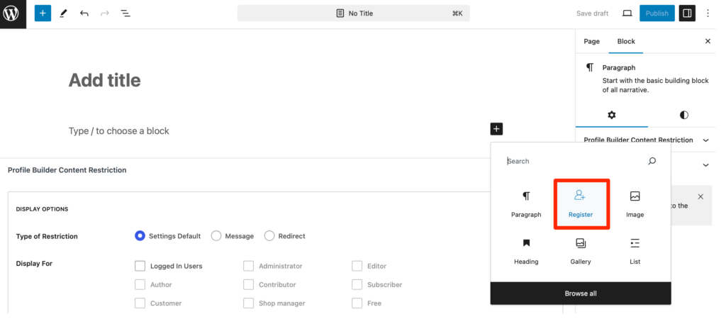Screen dimensions: 726x324
Task: Insert a Paragraph block
Action: [x=526, y=204]
